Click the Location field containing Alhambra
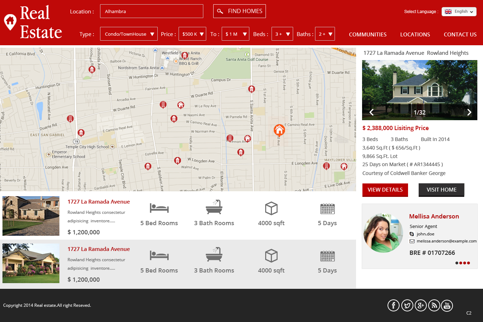The height and width of the screenshot is (322, 483). (151, 11)
